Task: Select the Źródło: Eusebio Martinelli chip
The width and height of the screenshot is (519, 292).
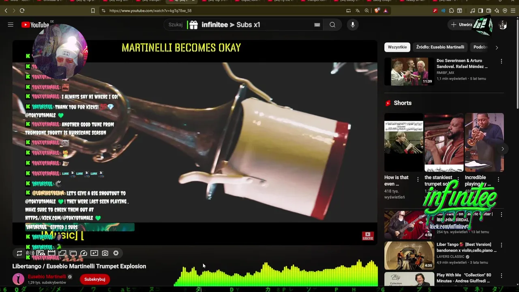Action: 440,47
